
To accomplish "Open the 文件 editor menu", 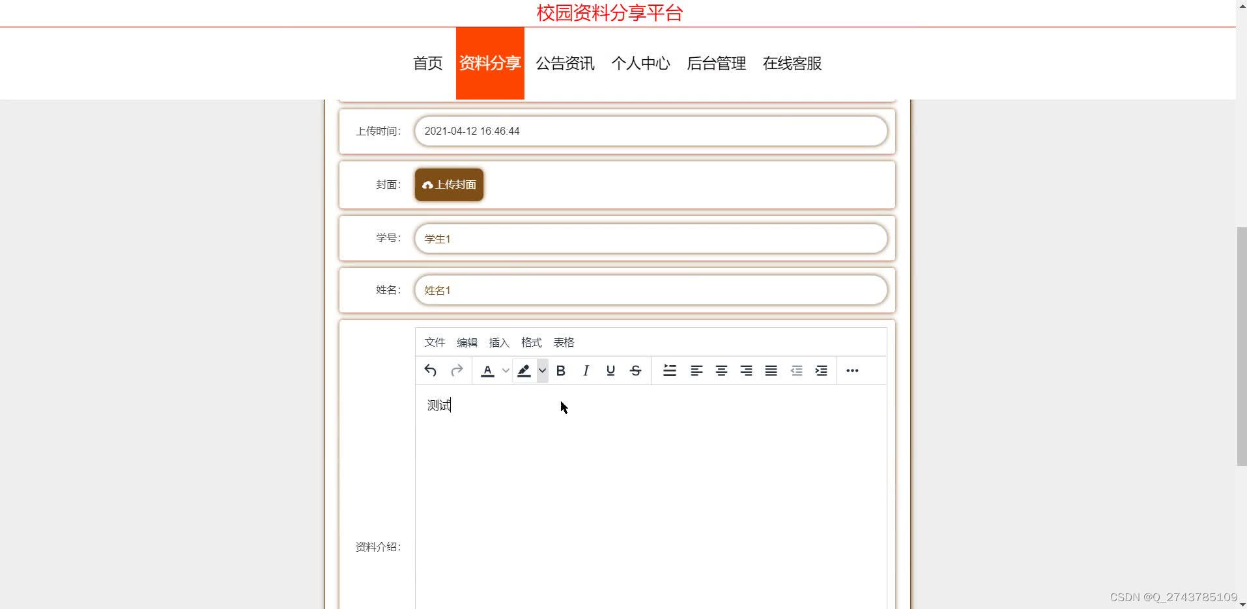I will (x=435, y=342).
